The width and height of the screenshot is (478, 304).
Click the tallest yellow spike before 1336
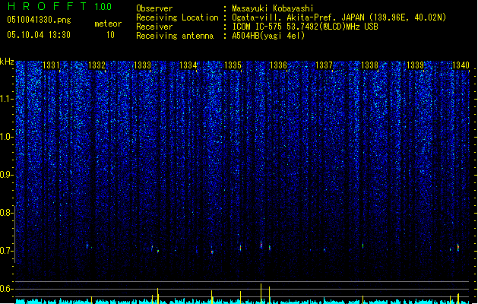coord(261,293)
